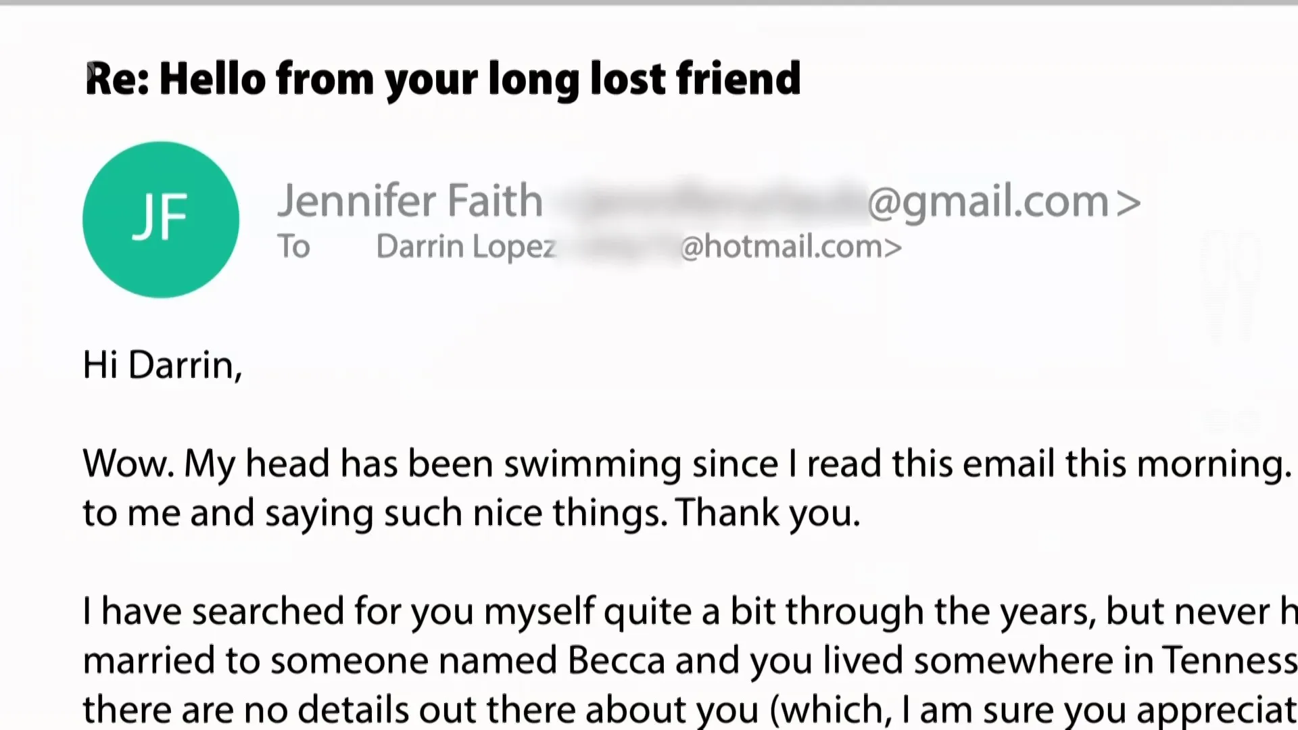
Task: Select the sender name Jennifer Faith
Action: point(410,201)
